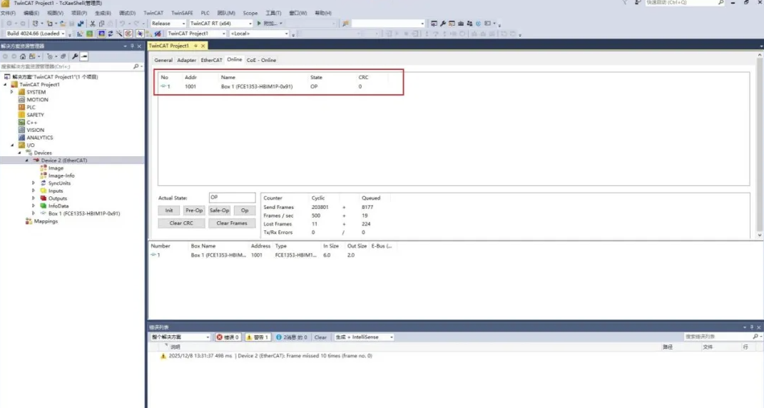The height and width of the screenshot is (408, 764).
Task: Click the TwinCAT chart icon beside the Build dropdown
Action: tap(80, 34)
